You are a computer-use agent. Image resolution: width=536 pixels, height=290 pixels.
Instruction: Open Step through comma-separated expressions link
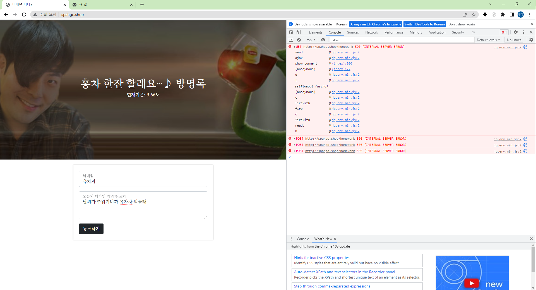pyautogui.click(x=332, y=286)
